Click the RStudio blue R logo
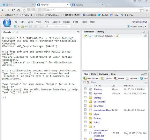This screenshot has height=140, width=150. click(7, 23)
